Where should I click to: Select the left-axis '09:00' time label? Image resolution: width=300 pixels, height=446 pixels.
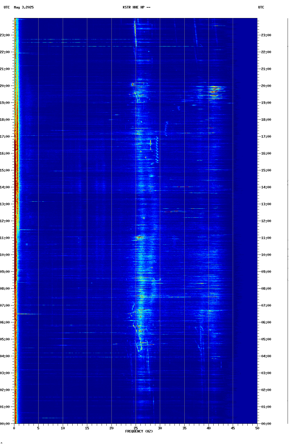pyautogui.click(x=5, y=272)
